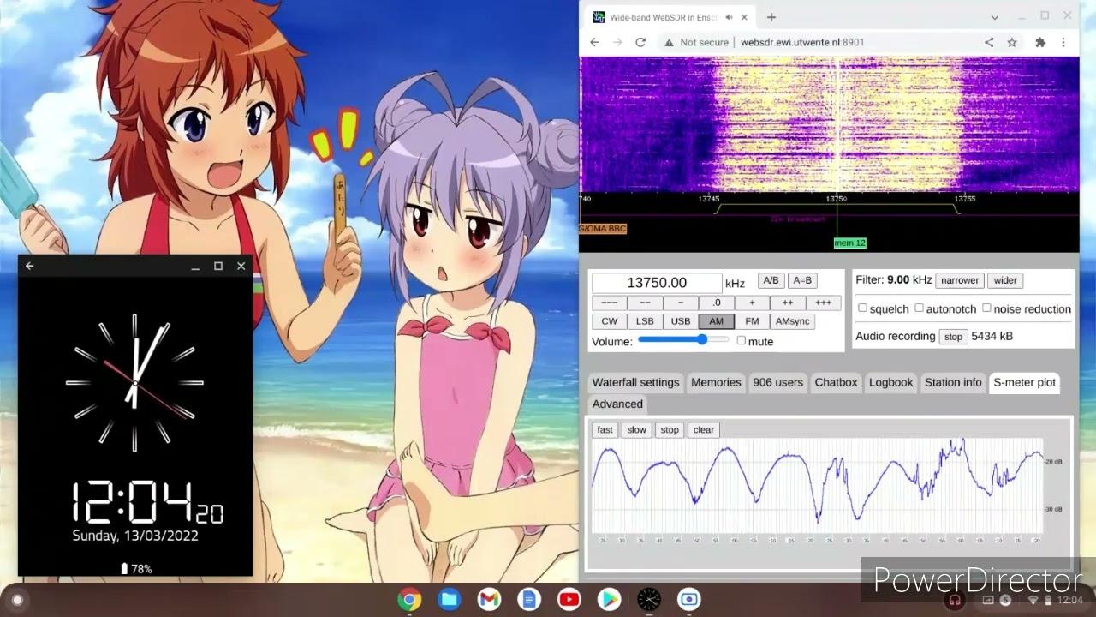Select CW demodulation mode
Image resolution: width=1096 pixels, height=617 pixels.
point(610,321)
